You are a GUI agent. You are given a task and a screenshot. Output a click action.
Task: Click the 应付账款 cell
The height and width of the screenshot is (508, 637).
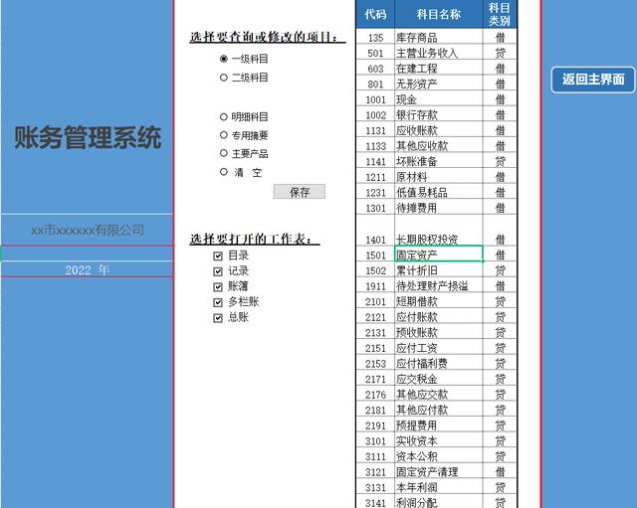[x=439, y=317]
